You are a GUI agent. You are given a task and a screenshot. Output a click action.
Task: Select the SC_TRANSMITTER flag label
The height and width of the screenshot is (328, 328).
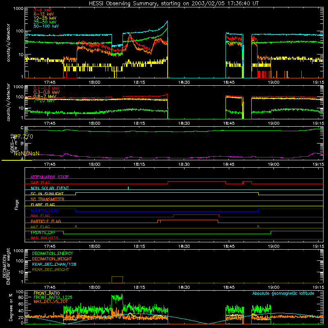(47, 199)
